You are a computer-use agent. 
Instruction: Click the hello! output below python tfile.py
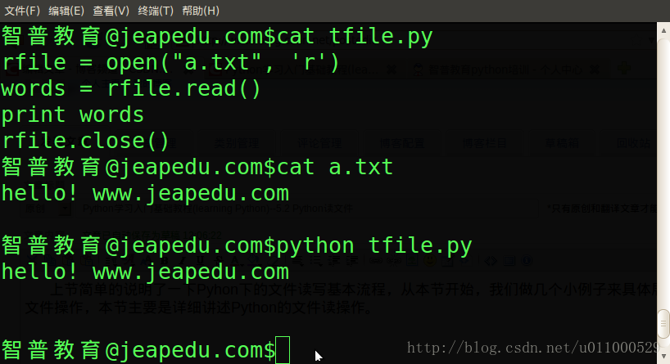[145, 272]
